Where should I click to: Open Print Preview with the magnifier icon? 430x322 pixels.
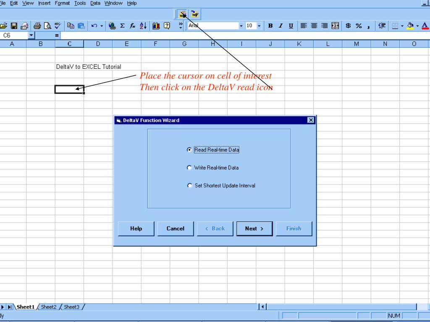(48, 26)
